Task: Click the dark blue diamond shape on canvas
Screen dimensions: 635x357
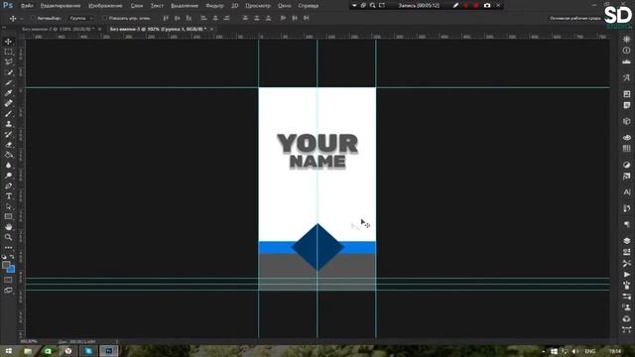Action: click(x=317, y=247)
